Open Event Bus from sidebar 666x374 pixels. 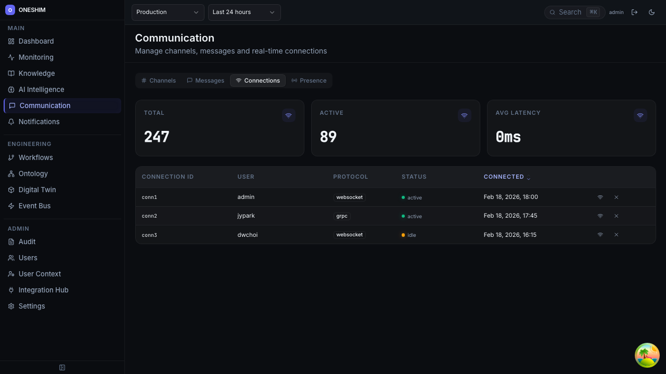tap(34, 206)
